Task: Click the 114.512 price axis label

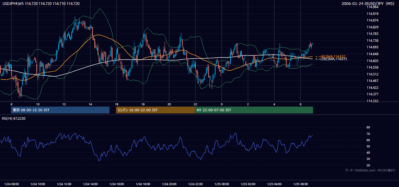Action: pos(372,74)
